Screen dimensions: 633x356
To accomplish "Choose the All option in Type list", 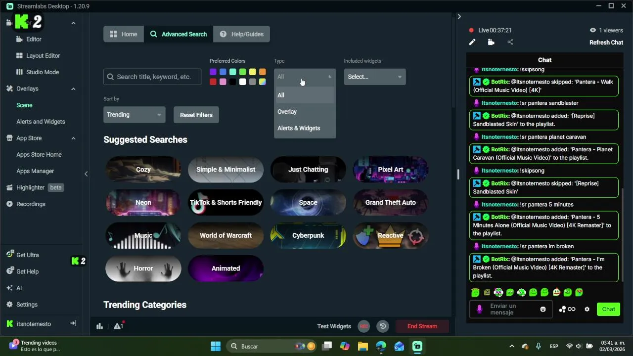I will pyautogui.click(x=305, y=95).
